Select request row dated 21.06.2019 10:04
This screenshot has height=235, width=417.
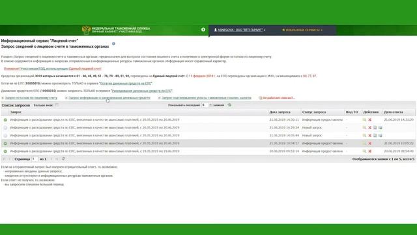[208, 144]
